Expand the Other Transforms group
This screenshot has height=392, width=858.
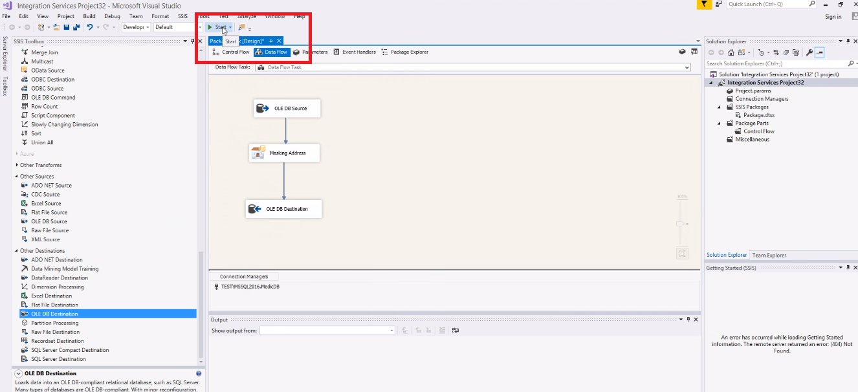[x=17, y=165]
